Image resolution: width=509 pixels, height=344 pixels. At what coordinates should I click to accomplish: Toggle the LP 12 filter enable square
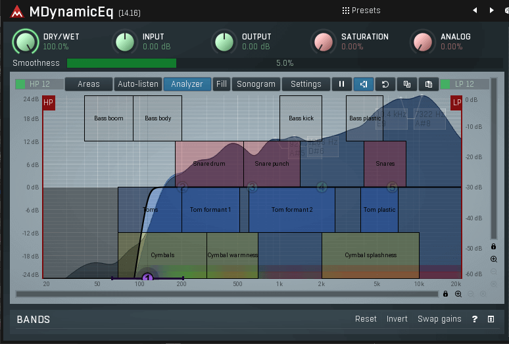click(x=445, y=84)
